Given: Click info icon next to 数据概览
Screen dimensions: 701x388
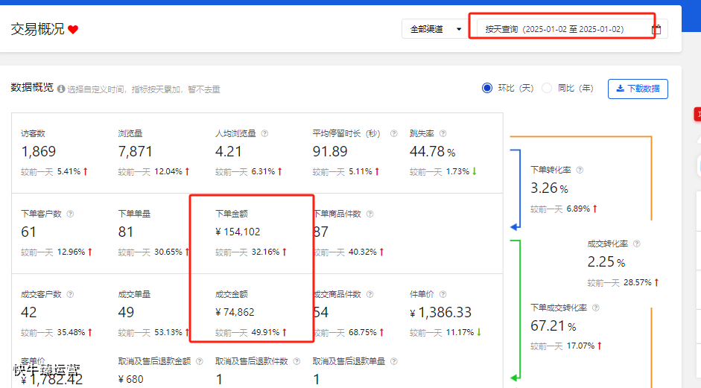Looking at the screenshot, I should point(61,89).
